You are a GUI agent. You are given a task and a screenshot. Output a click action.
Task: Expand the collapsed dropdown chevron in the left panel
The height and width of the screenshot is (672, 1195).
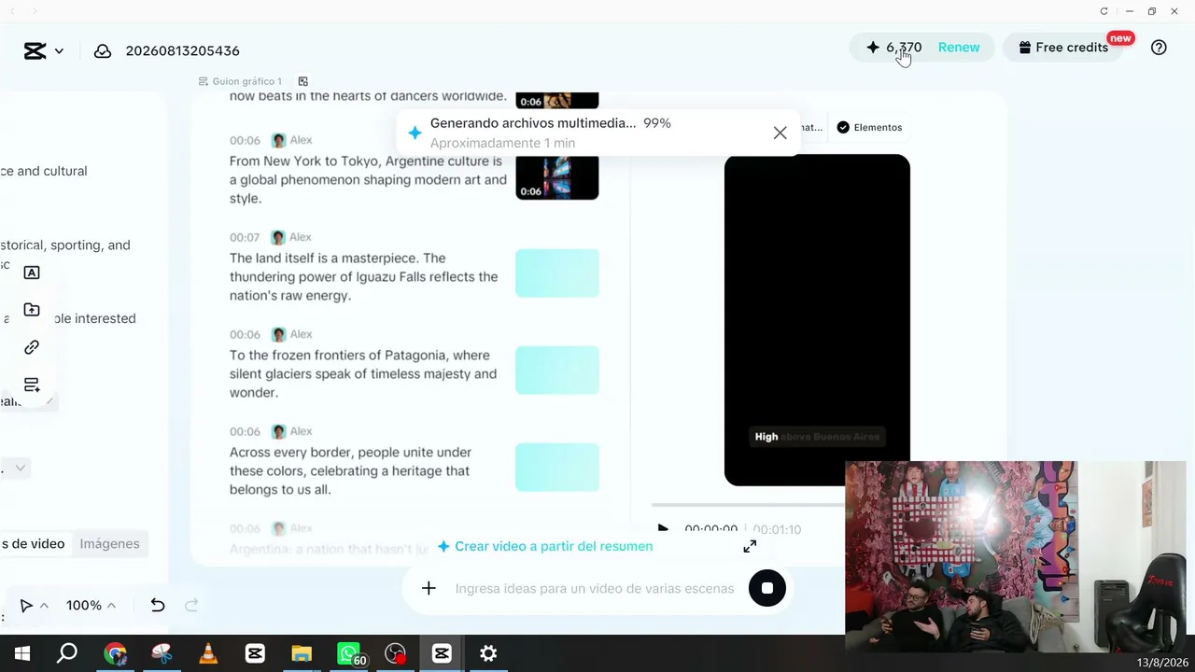[20, 468]
